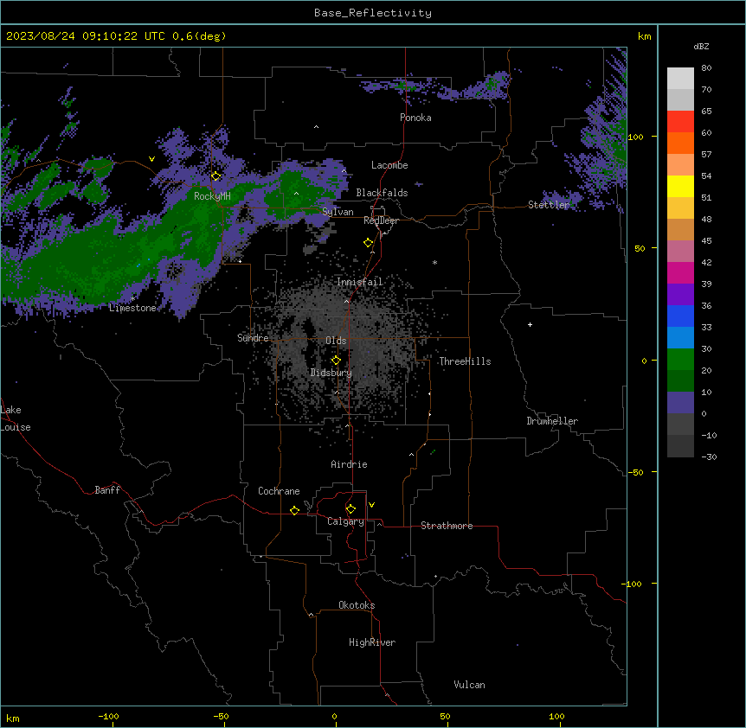Viewport: 746px width, 728px height.
Task: Click the RedDeer city label
Action: click(381, 220)
